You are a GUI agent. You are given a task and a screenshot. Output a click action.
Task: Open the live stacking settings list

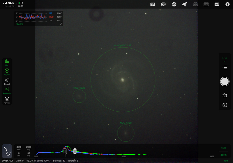pos(225,68)
